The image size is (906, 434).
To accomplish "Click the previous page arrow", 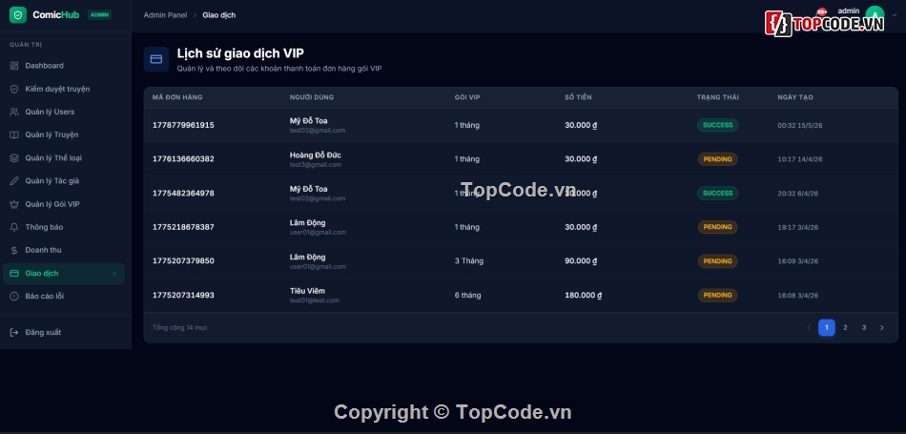I will [809, 328].
